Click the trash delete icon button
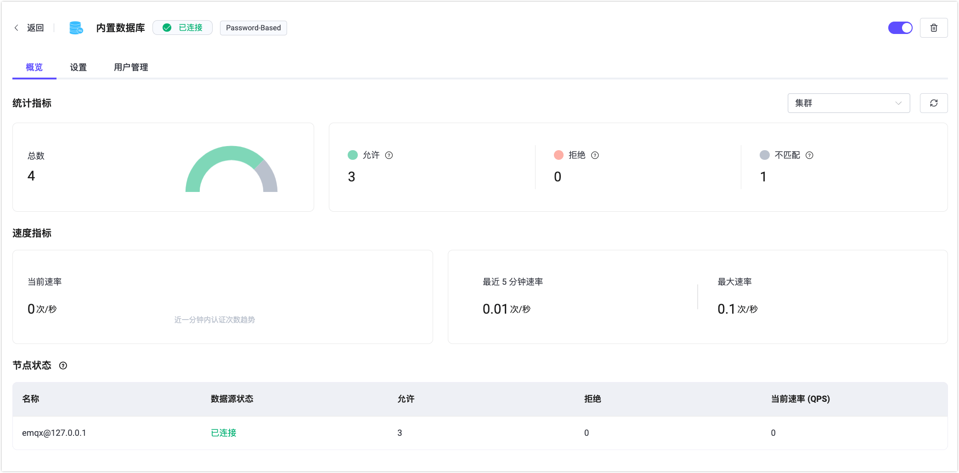Image resolution: width=959 pixels, height=473 pixels. tap(933, 28)
